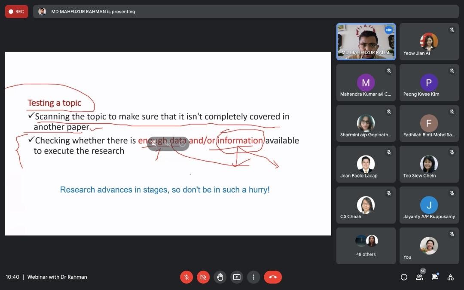464x290 pixels.
Task: Unmute the microphone in the bottom bar
Action: (186, 277)
